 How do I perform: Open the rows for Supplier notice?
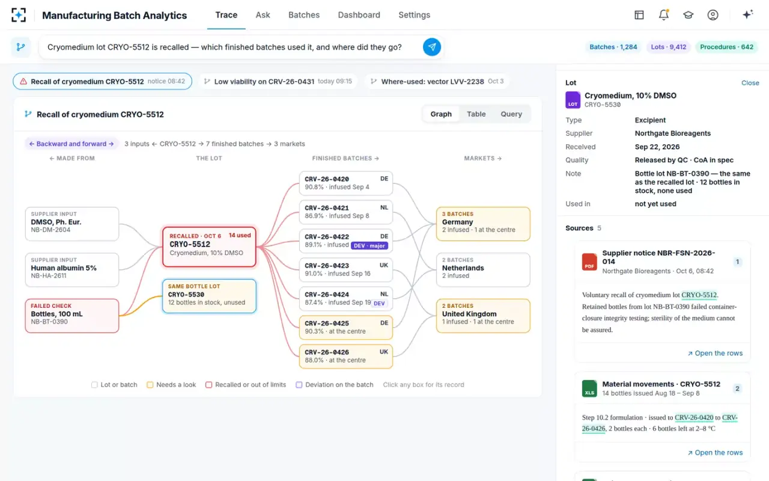(x=715, y=354)
